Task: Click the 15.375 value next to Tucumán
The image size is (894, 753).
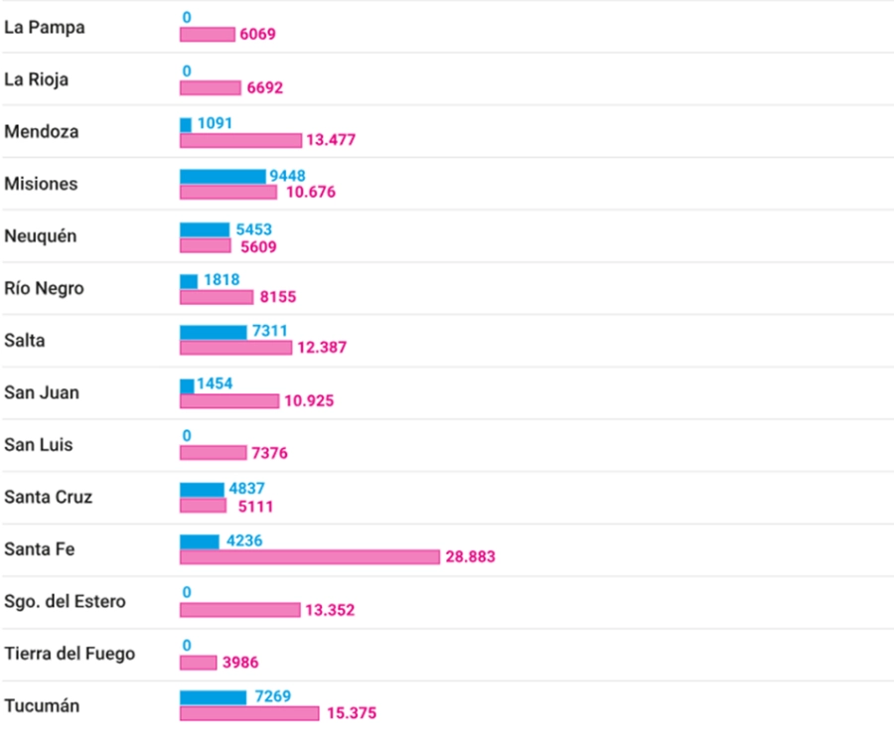Action: pos(350,713)
